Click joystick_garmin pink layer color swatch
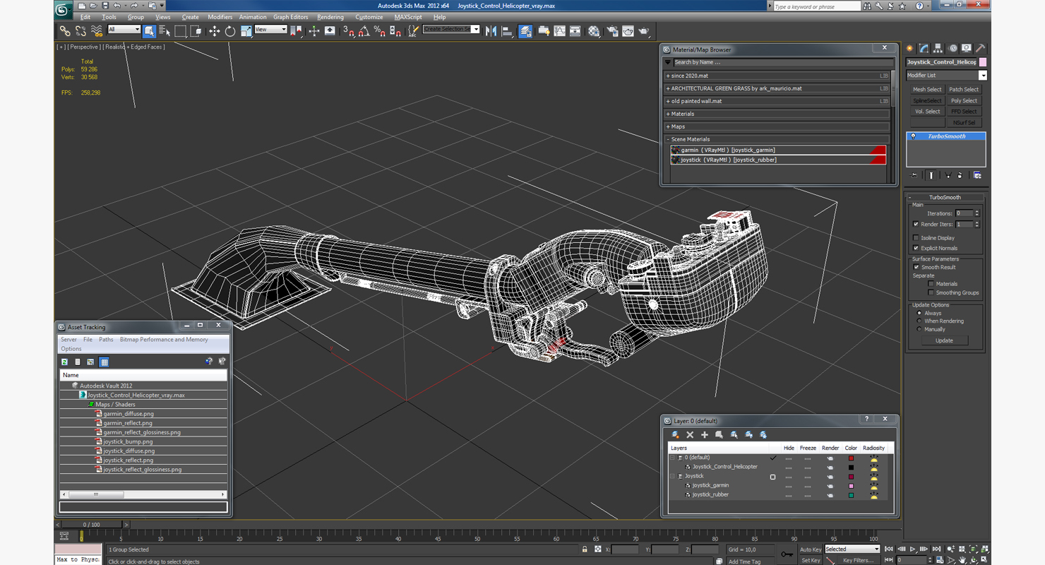 (x=851, y=486)
